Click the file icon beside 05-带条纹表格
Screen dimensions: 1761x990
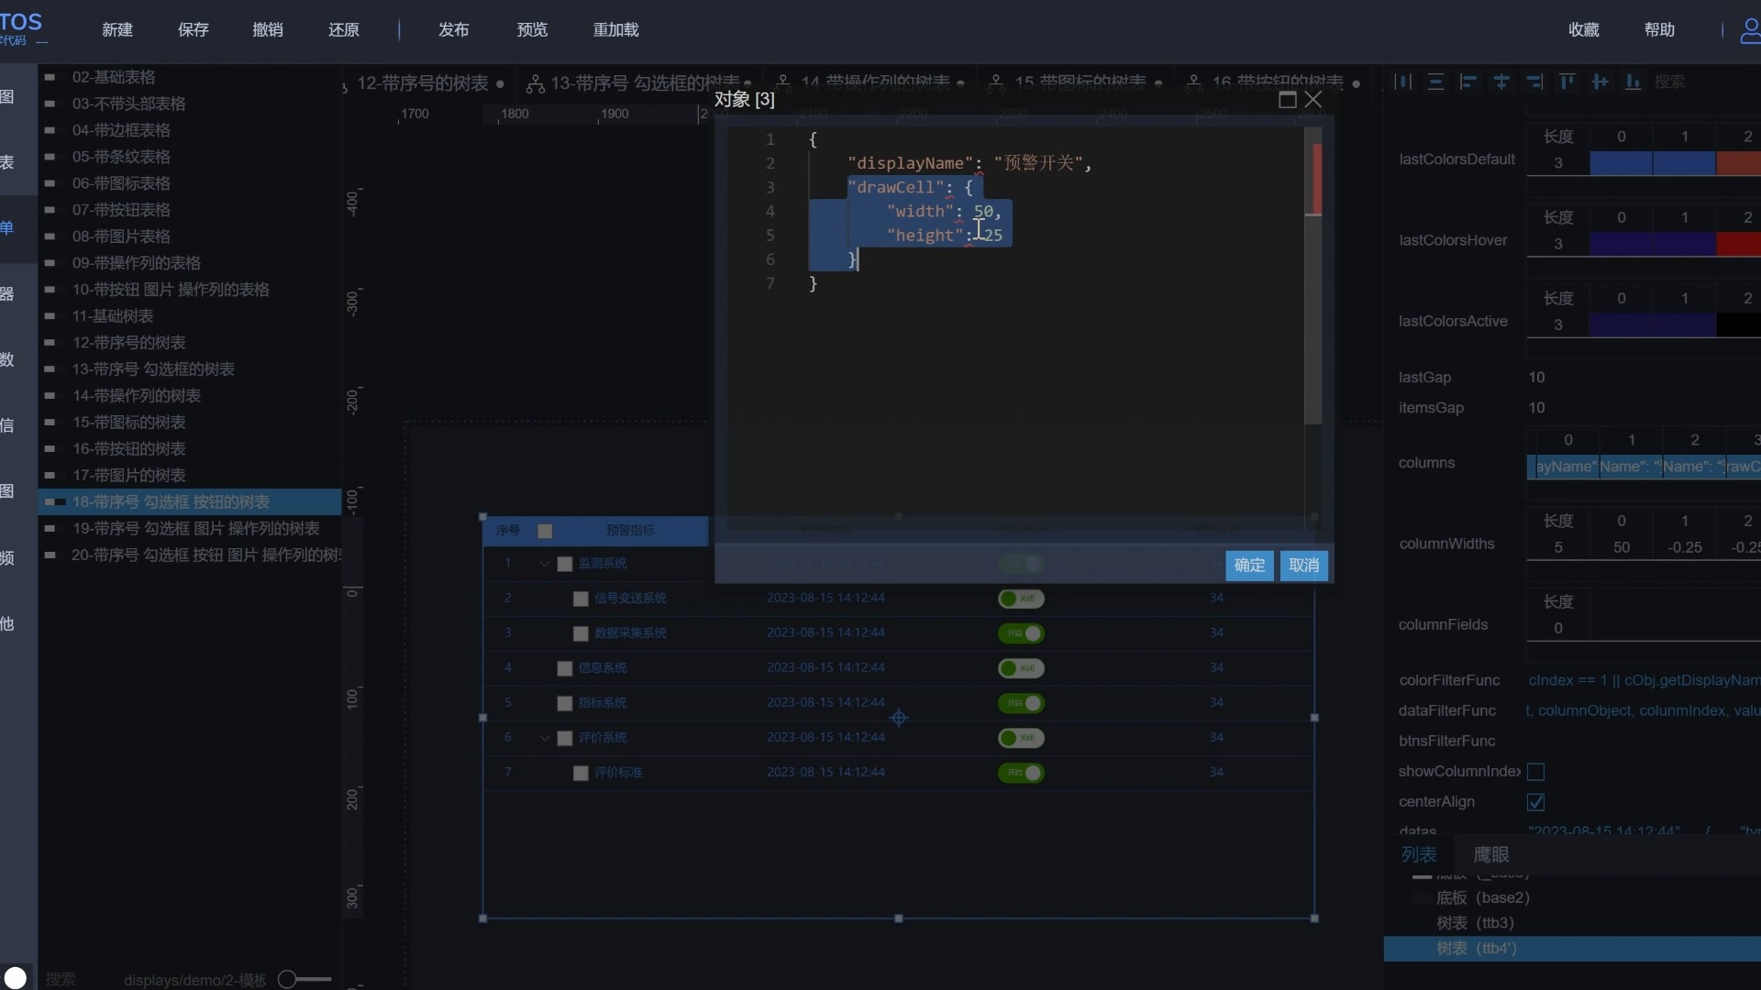[x=50, y=157]
